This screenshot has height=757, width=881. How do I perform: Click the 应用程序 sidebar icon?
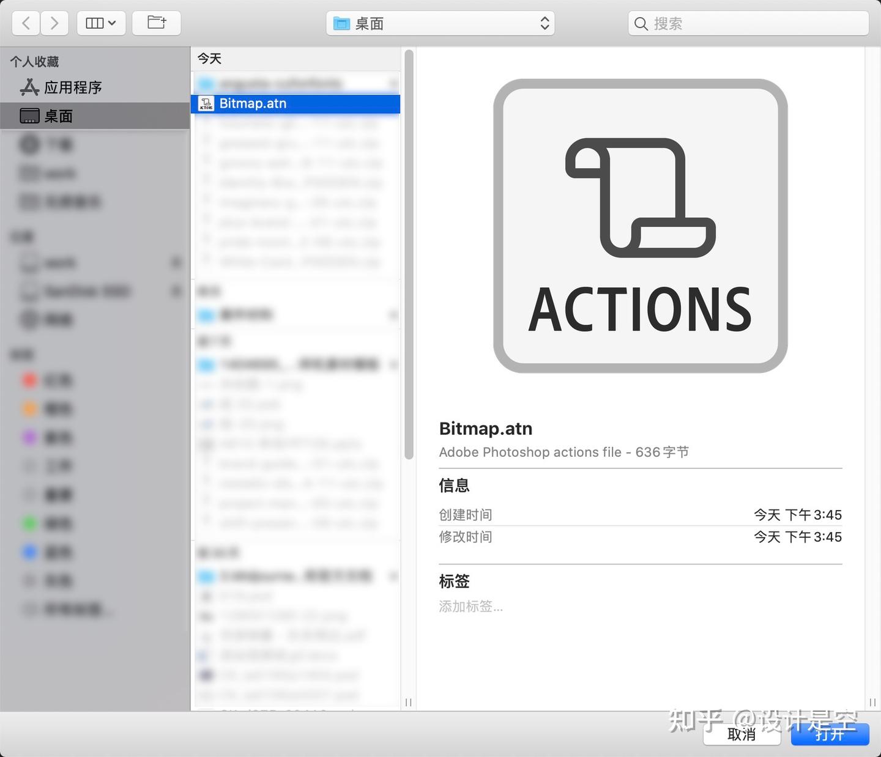29,87
